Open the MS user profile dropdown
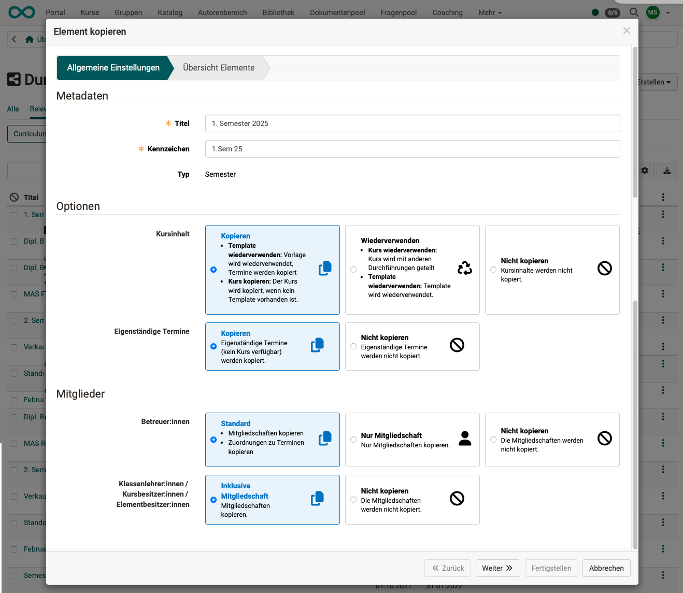683x593 pixels. [x=653, y=12]
